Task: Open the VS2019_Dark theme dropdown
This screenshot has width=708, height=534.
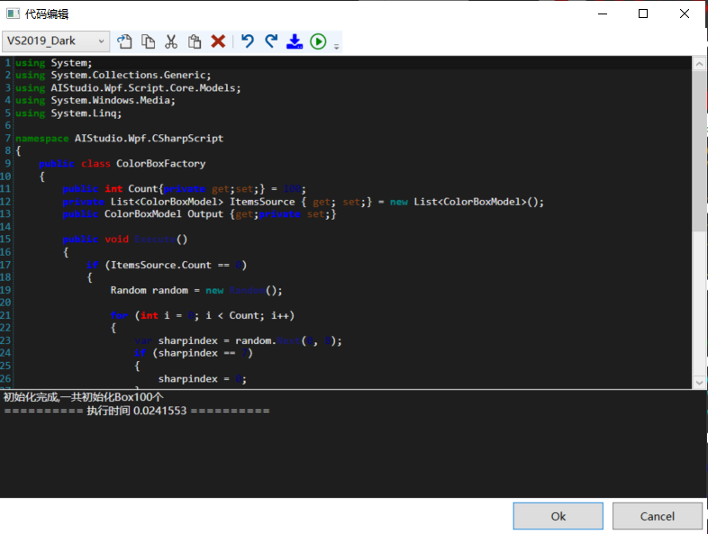Action: [56, 41]
